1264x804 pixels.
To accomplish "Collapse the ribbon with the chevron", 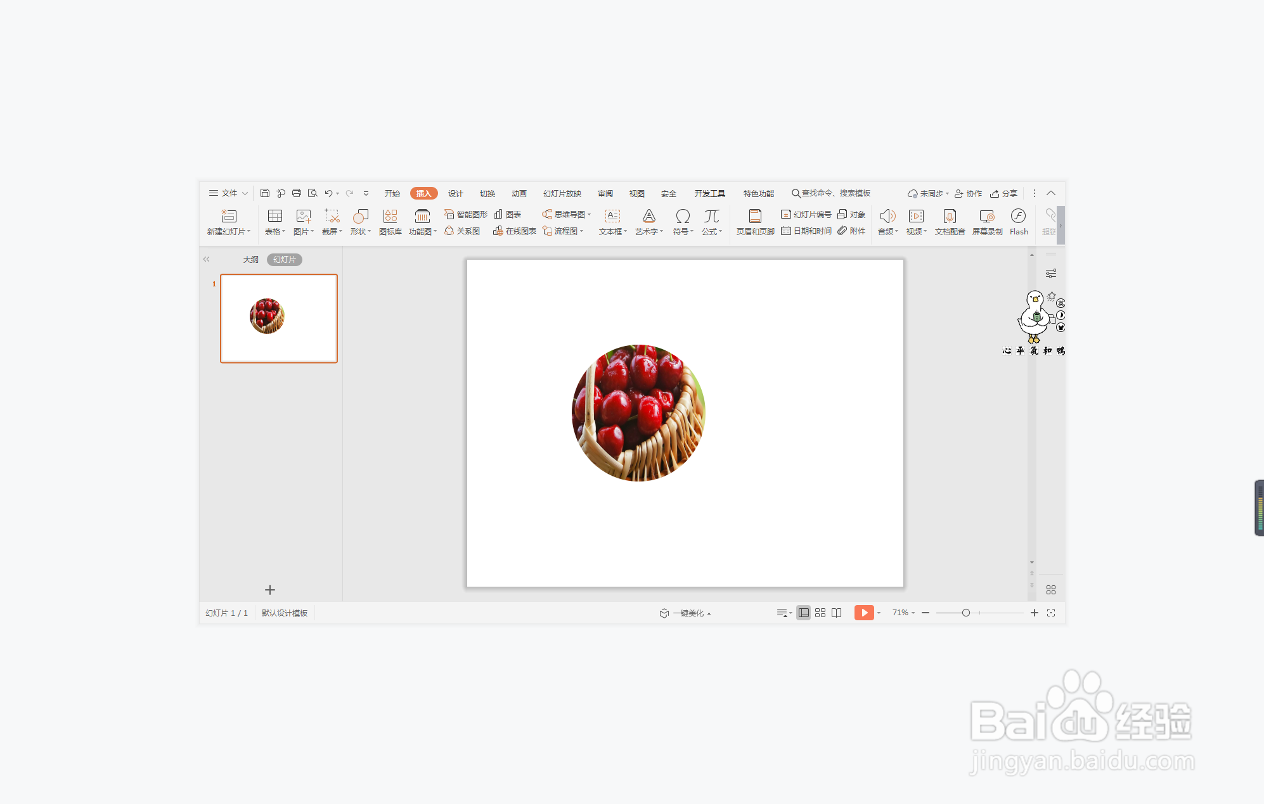I will coord(1050,193).
